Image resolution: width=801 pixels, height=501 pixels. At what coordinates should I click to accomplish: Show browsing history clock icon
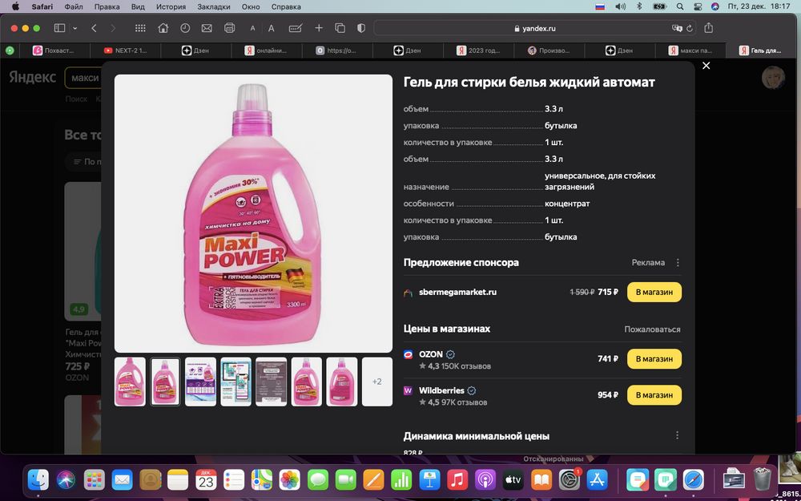(185, 28)
